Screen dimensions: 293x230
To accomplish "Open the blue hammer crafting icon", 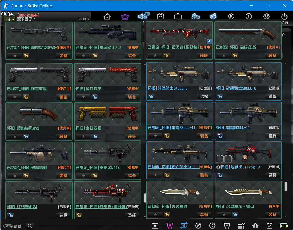I will pyautogui.click(x=196, y=17).
